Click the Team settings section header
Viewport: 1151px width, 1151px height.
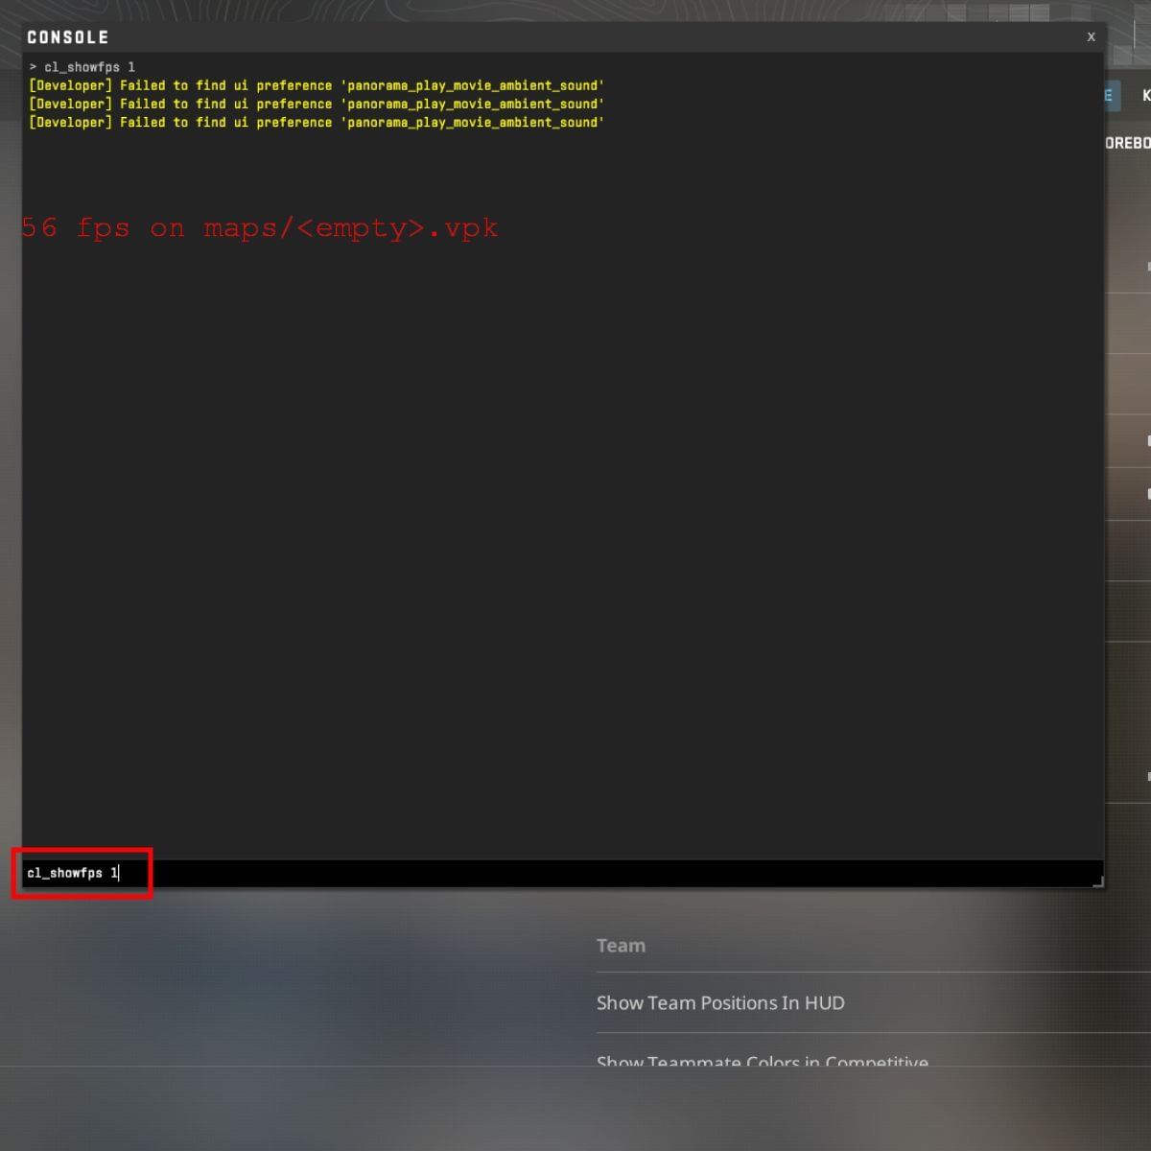(x=621, y=946)
